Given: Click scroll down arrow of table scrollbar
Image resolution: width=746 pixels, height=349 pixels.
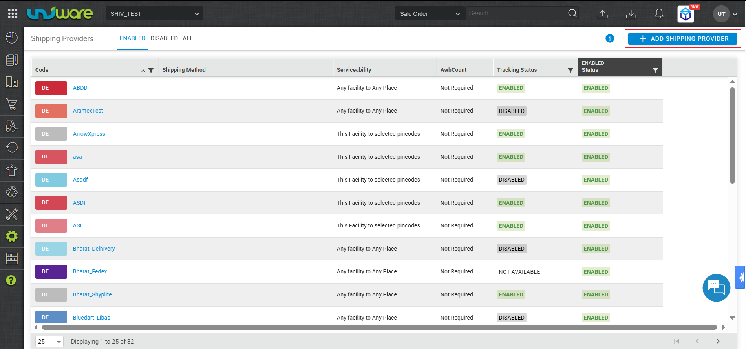Looking at the screenshot, I should pyautogui.click(x=732, y=318).
